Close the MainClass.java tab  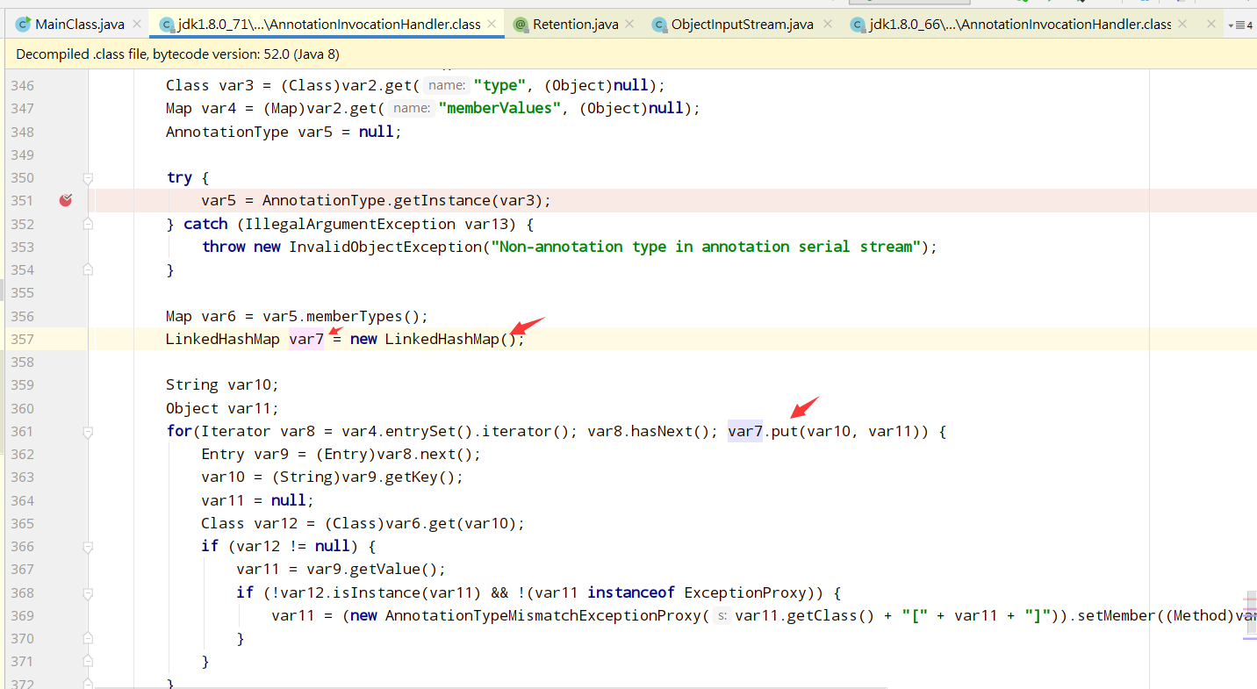tap(137, 24)
